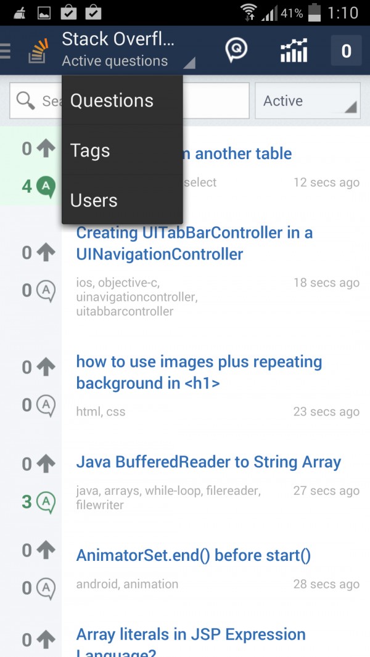Open the hamburger navigation drawer
370x657 pixels.
coord(6,51)
